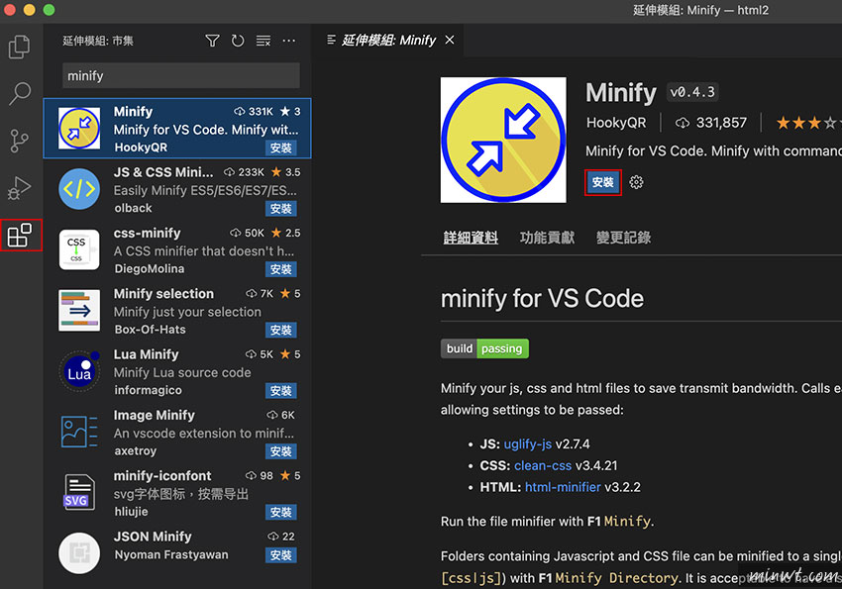Click the 'minify for VS Code' heading
Image resolution: width=842 pixels, height=589 pixels.
pos(542,298)
